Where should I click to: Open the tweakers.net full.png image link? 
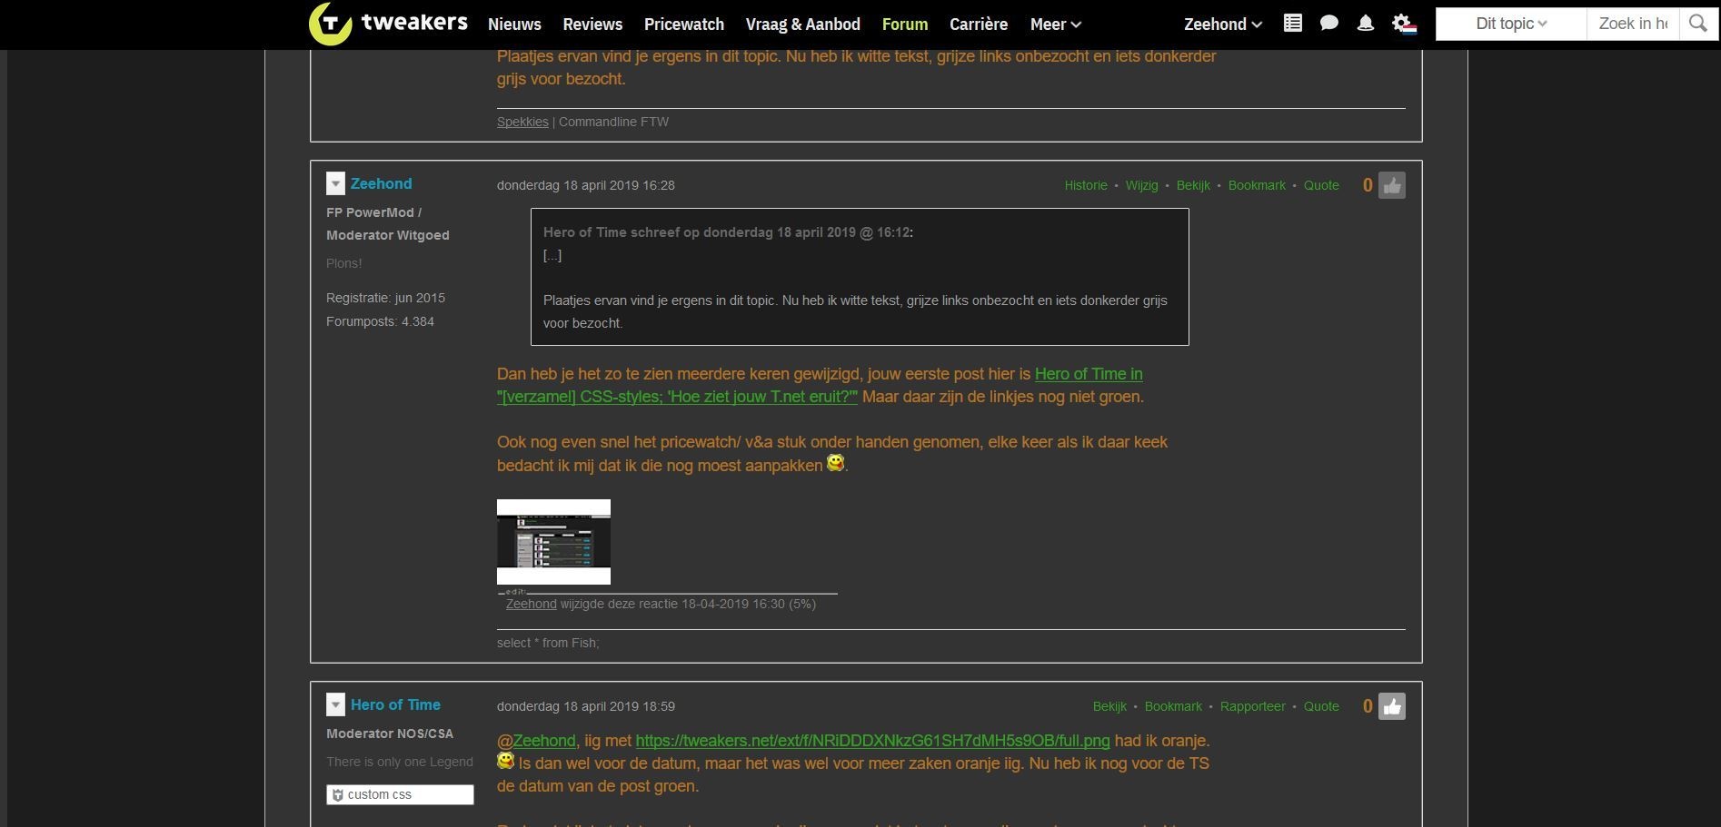coord(872,741)
